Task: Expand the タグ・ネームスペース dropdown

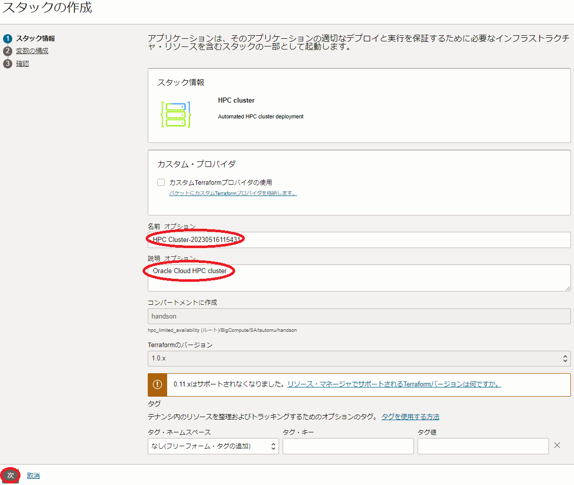Action: coord(213,446)
